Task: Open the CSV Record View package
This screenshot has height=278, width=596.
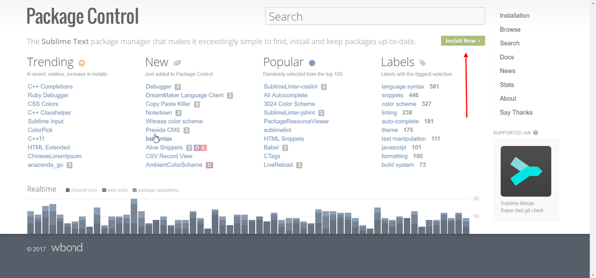Action: (x=169, y=156)
